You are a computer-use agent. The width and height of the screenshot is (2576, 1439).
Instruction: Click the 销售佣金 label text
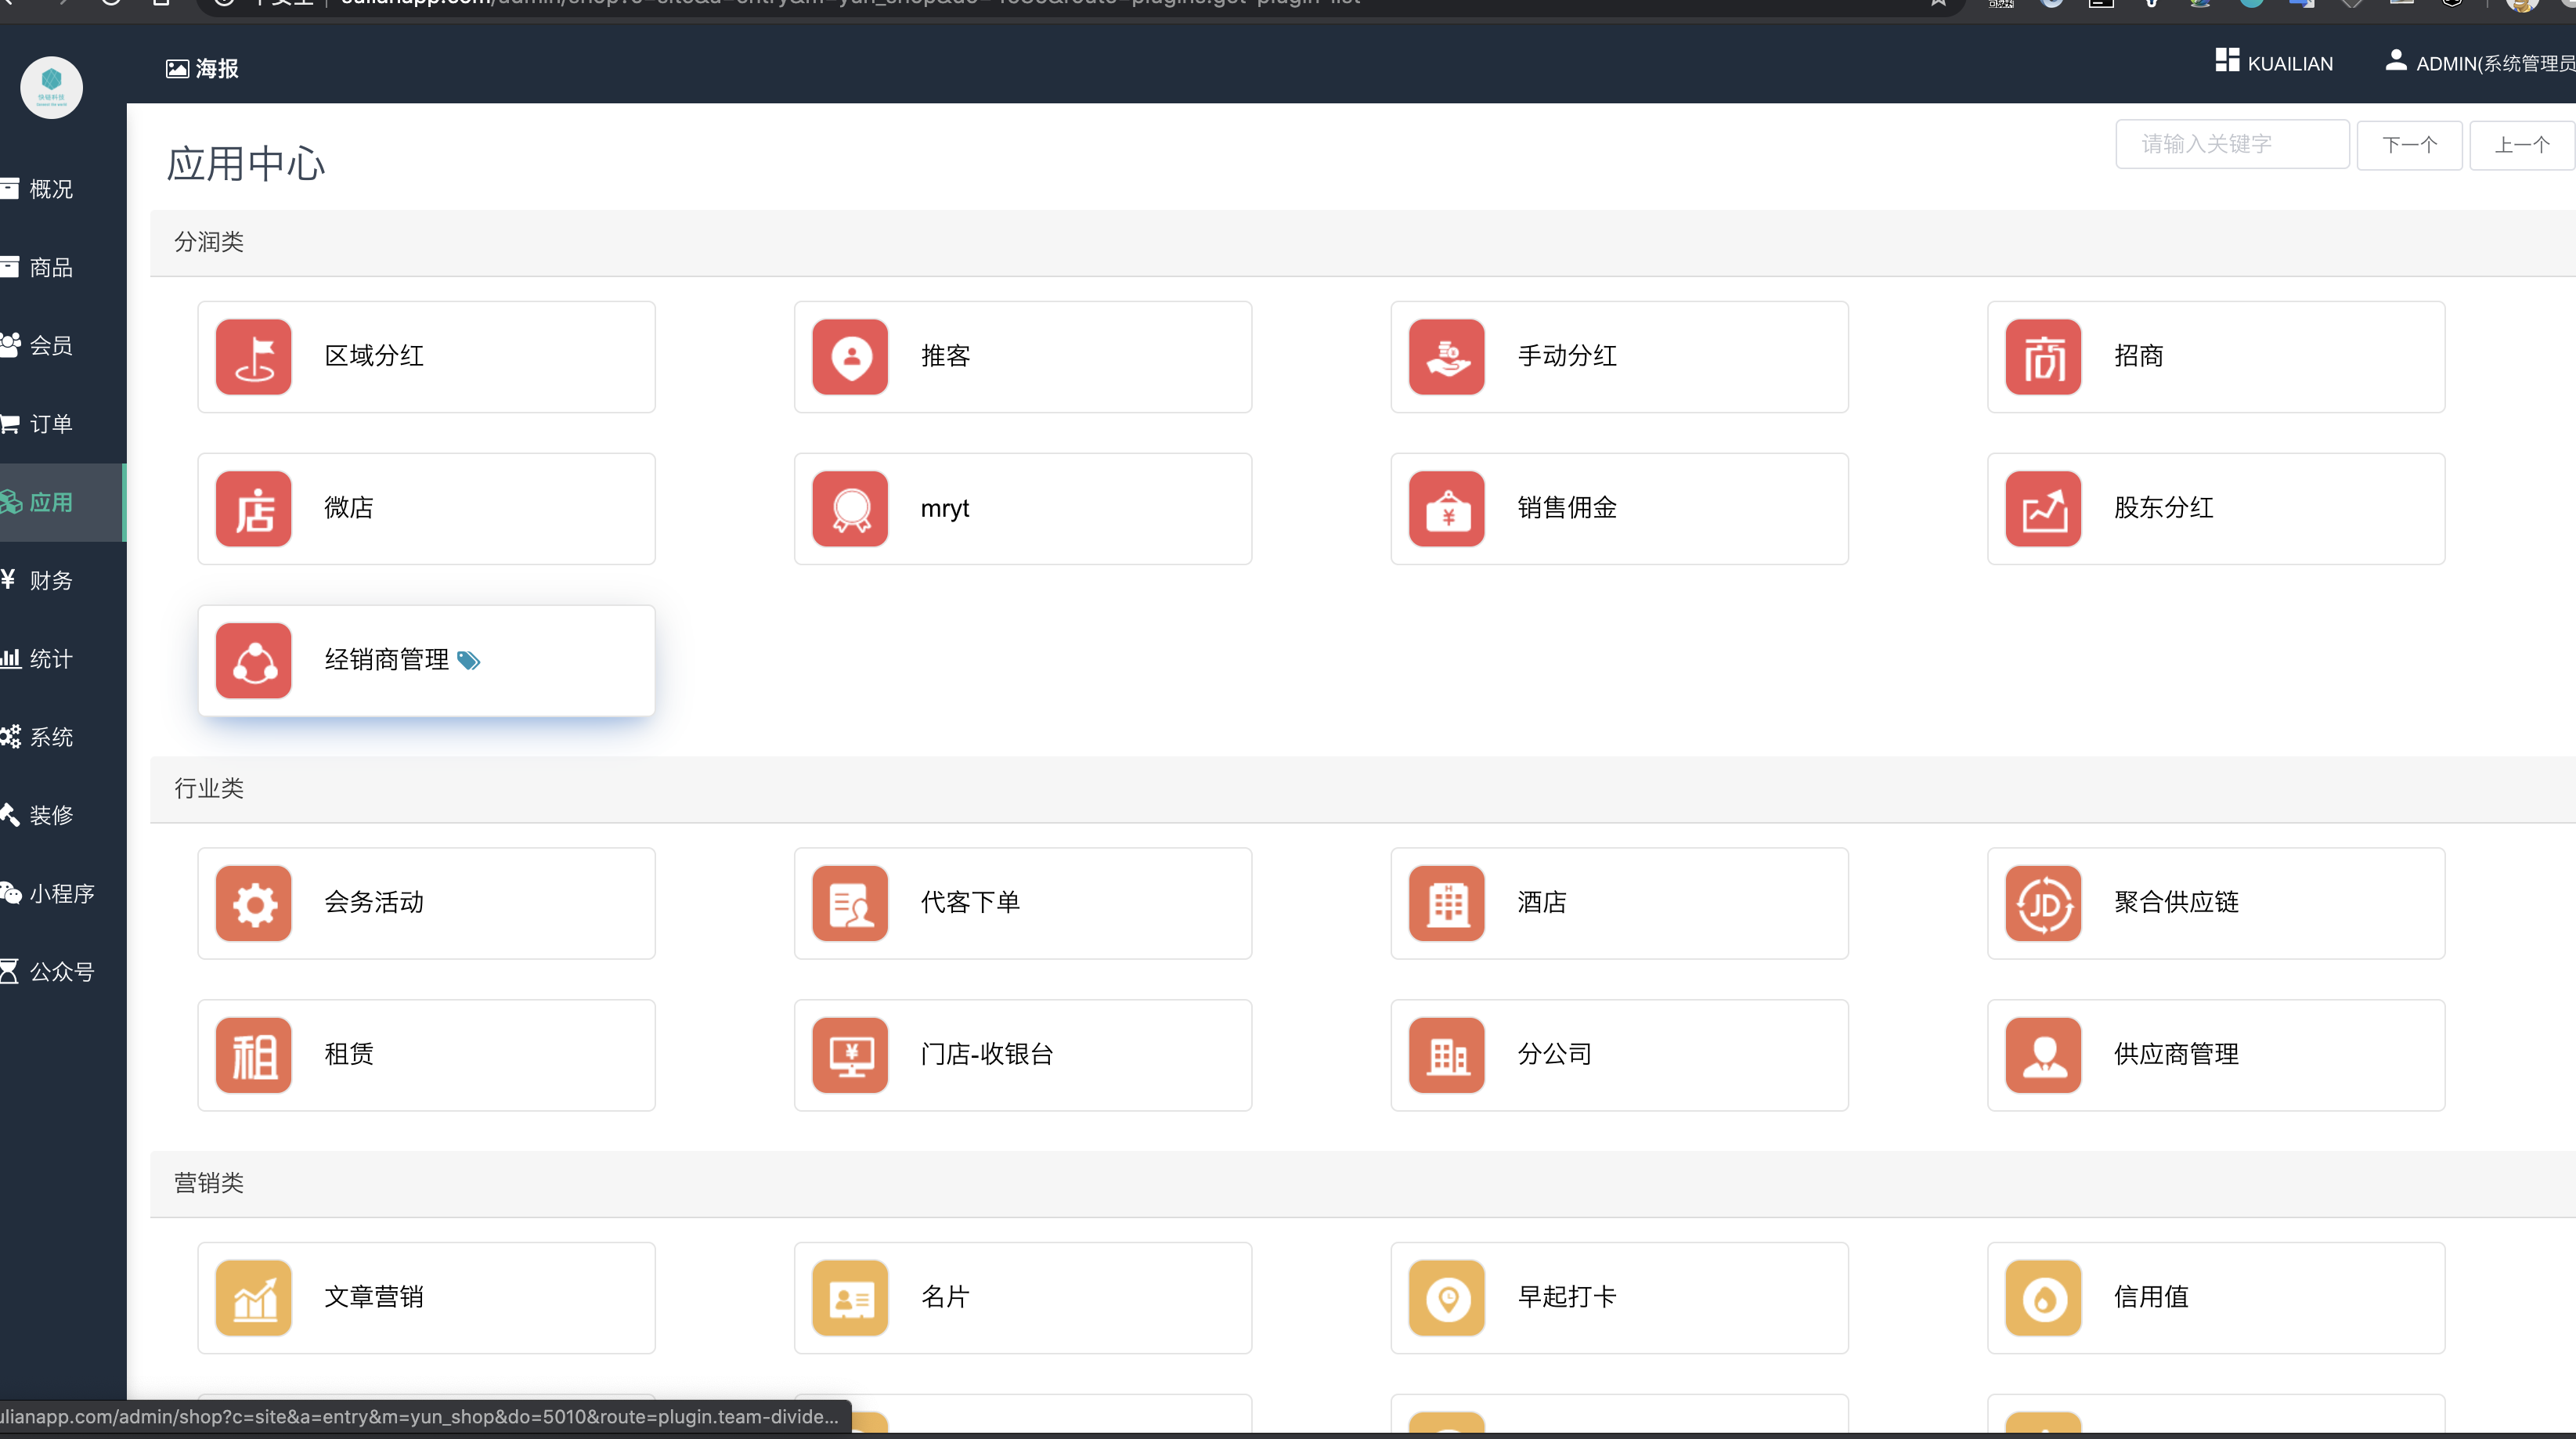click(1567, 508)
